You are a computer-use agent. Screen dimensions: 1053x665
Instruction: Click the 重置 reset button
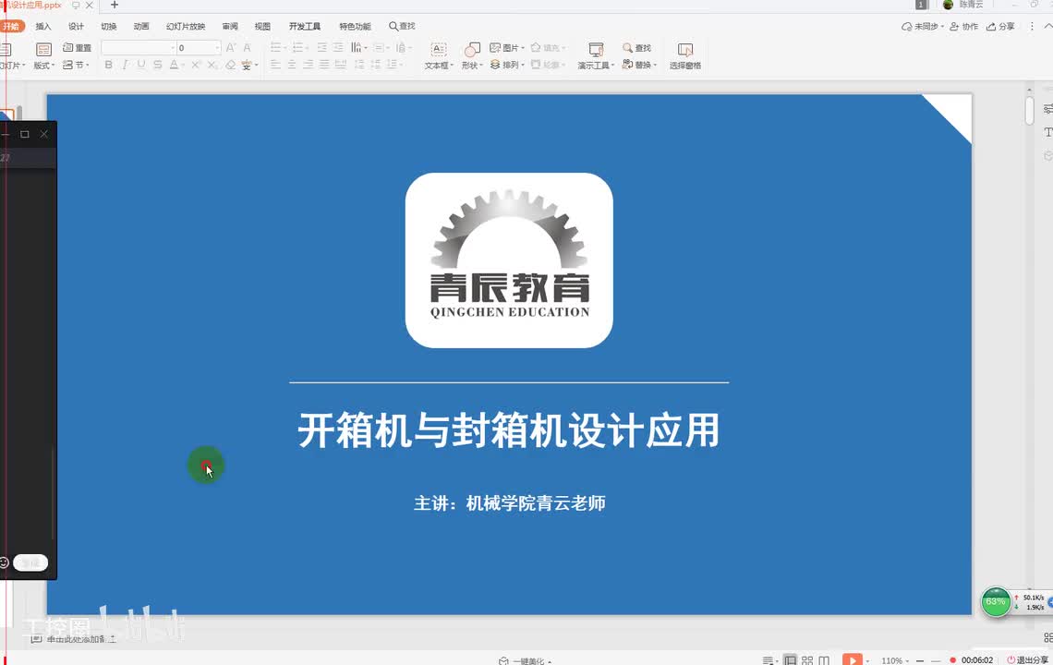78,48
